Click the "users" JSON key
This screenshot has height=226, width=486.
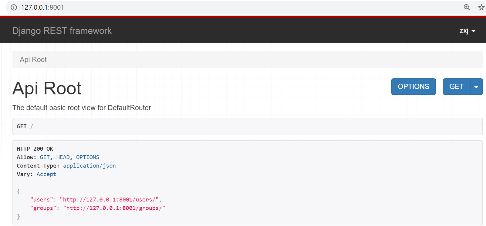[x=42, y=200]
